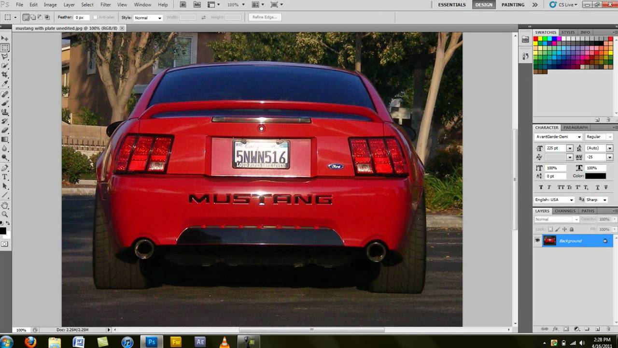Switch to the Essentials workspace
The height and width of the screenshot is (348, 618).
pos(452,5)
